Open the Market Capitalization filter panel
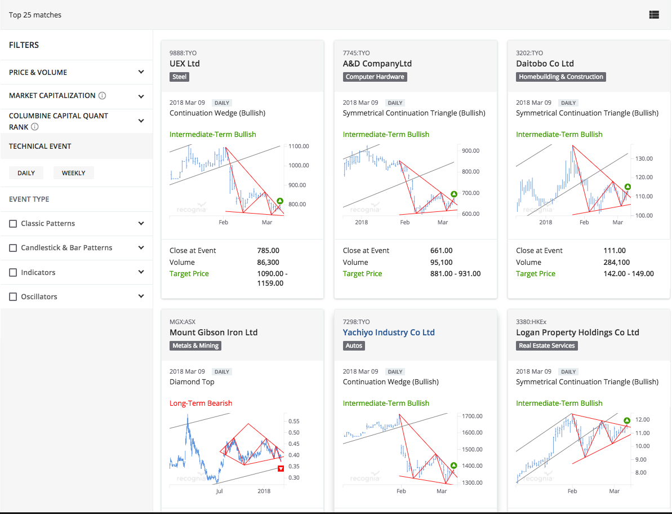Screen dimensions: 672x514 pos(141,96)
